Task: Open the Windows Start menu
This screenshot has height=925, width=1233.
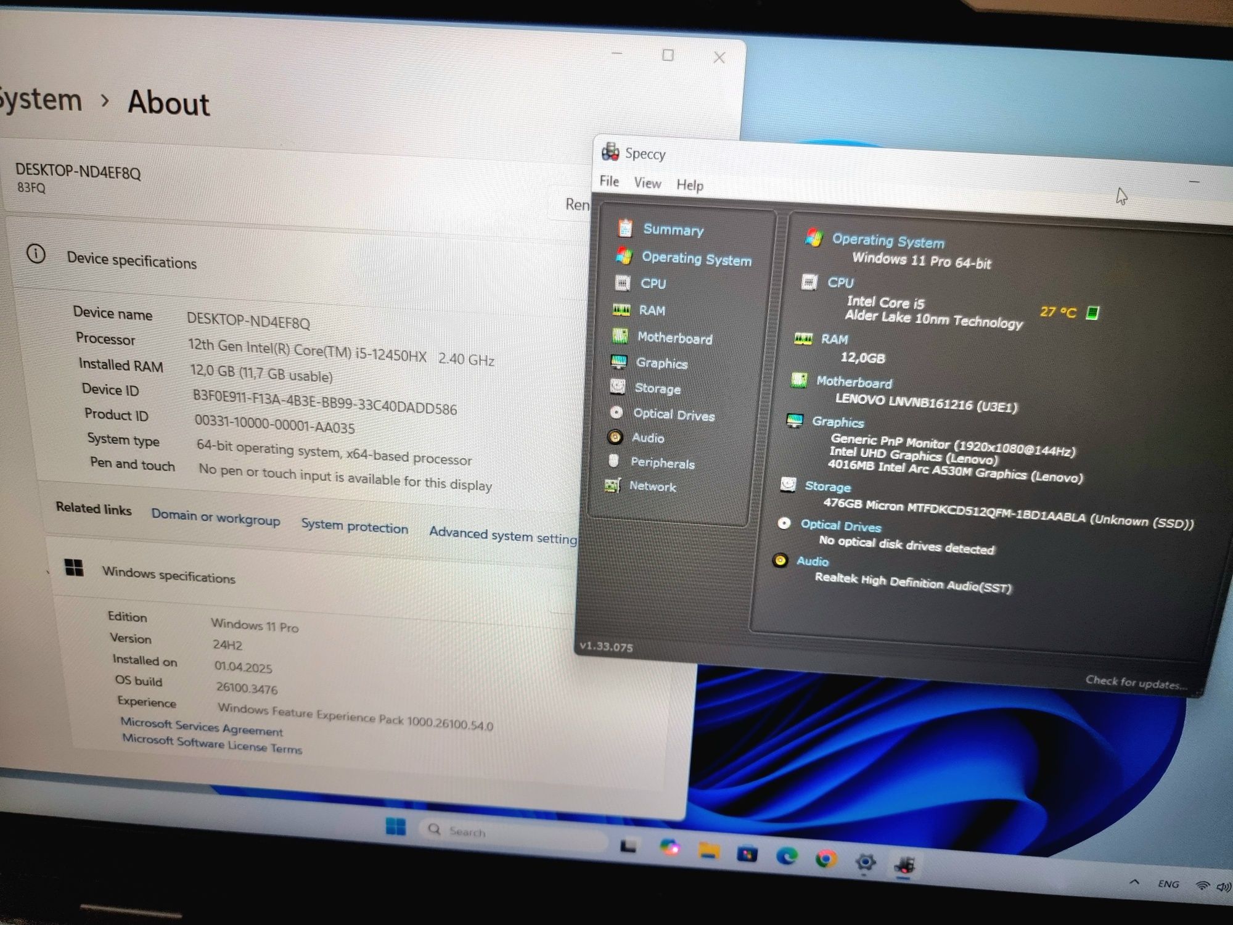Action: [x=396, y=826]
